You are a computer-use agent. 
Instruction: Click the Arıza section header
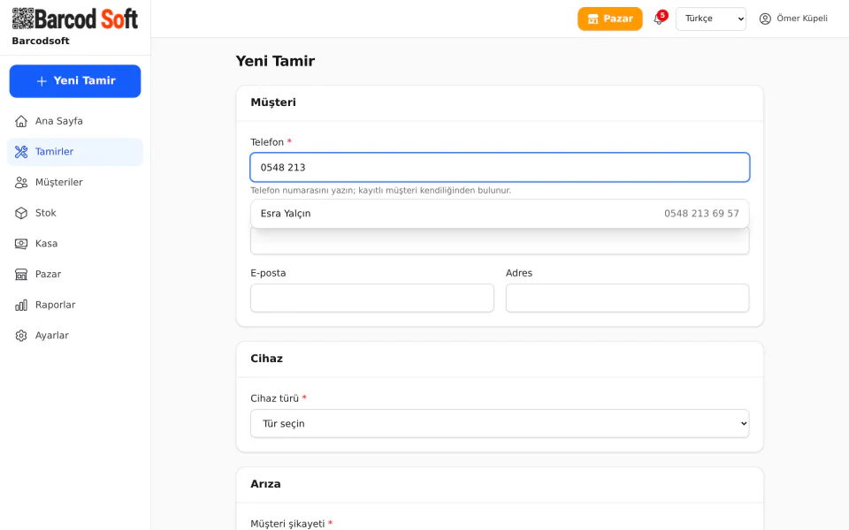(265, 484)
